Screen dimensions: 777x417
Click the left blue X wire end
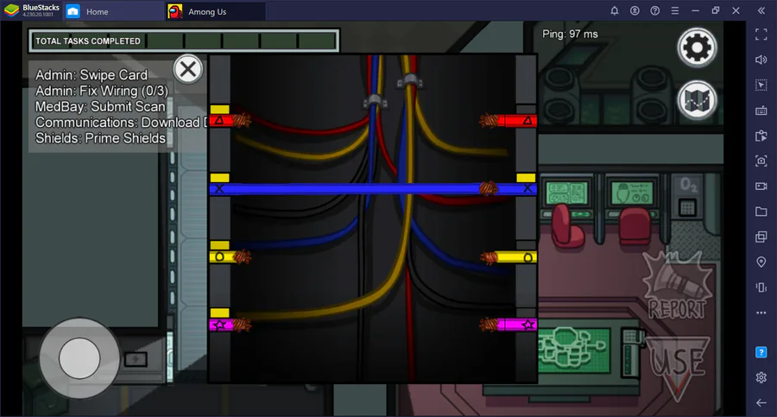(219, 189)
